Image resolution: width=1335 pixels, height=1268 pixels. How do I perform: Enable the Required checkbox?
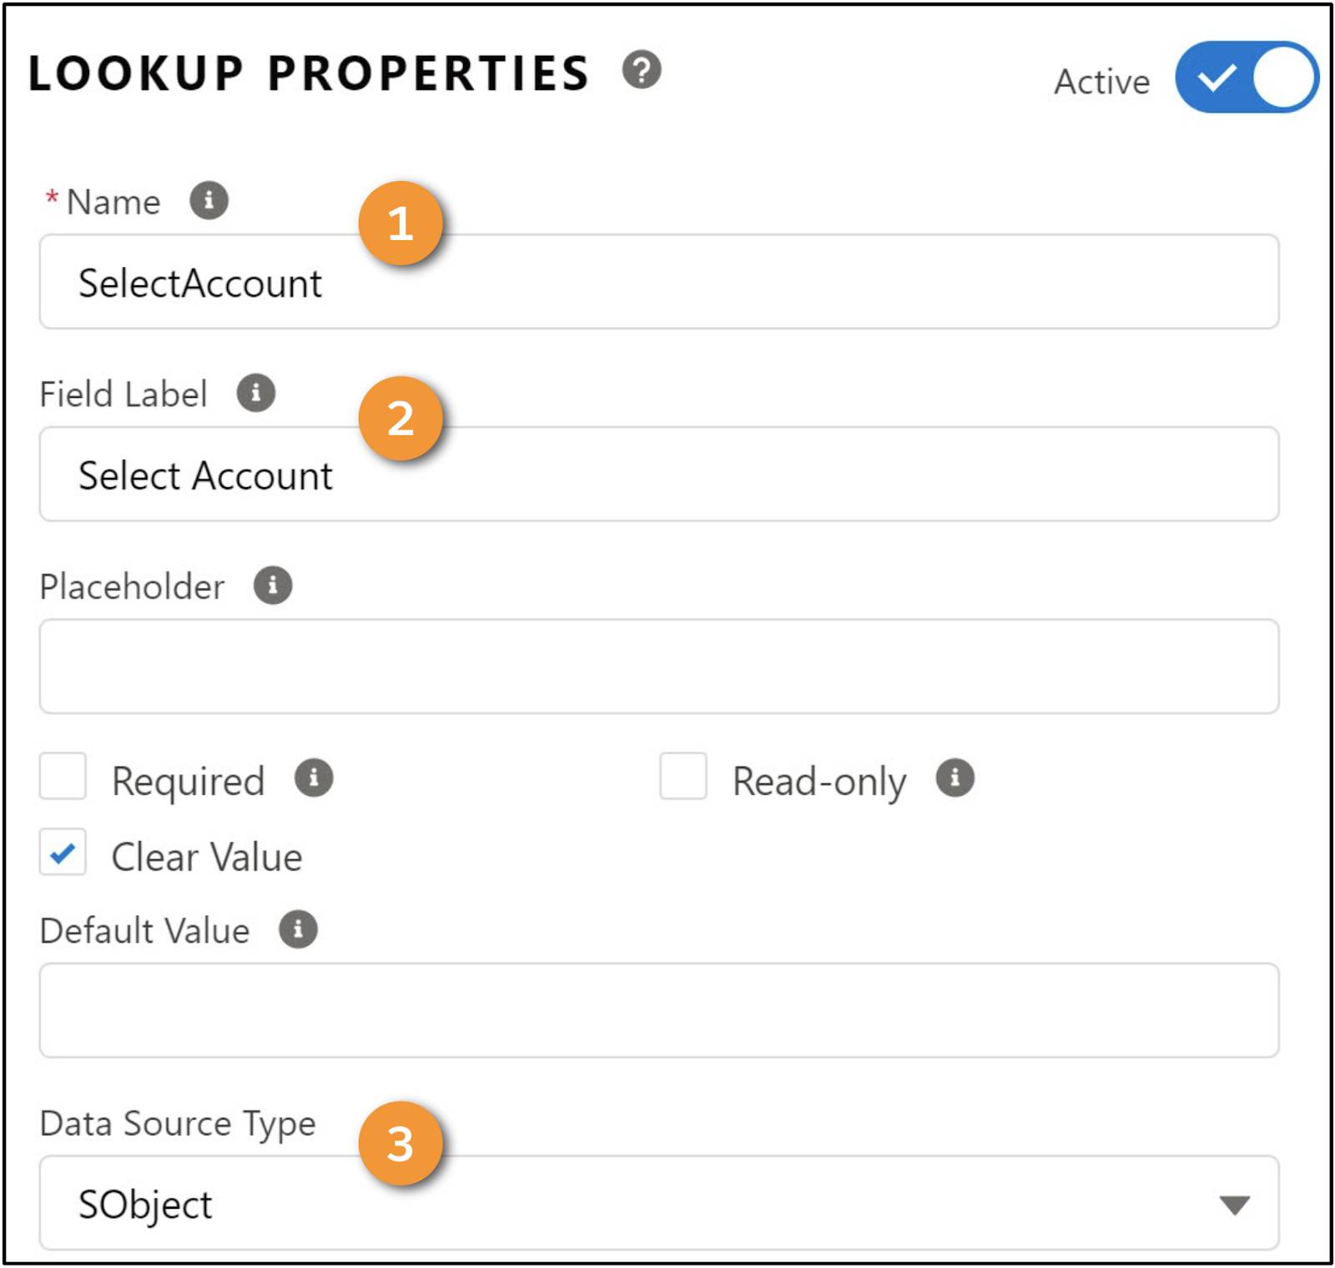pyautogui.click(x=63, y=777)
